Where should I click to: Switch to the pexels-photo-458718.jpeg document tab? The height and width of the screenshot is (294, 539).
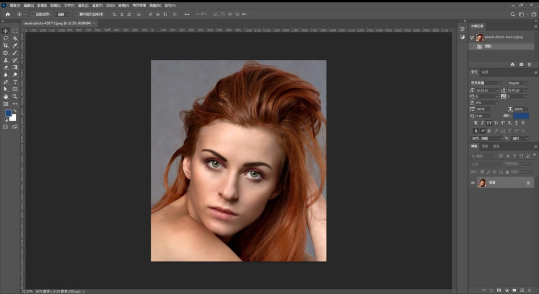(57, 23)
